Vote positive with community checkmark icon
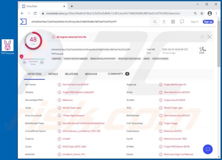222x160 pixels. click(x=42, y=62)
